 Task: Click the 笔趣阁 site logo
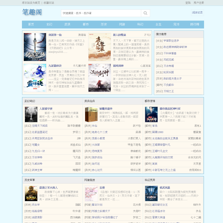pos(32,12)
